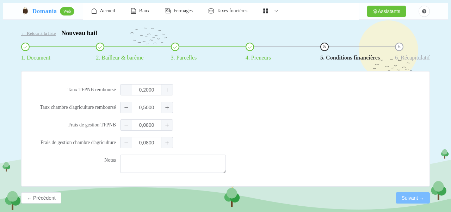Decrease the Frais de gestion TFPNB value
This screenshot has height=212, width=451.
pos(126,125)
